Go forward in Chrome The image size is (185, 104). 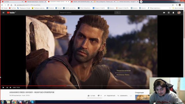pos(5,5)
